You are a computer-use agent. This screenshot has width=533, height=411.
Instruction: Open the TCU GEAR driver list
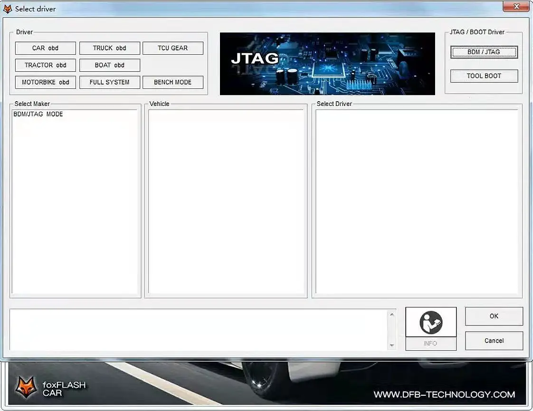tap(173, 48)
